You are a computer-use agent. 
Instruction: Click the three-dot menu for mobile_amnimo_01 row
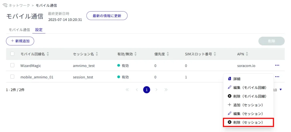point(277,77)
